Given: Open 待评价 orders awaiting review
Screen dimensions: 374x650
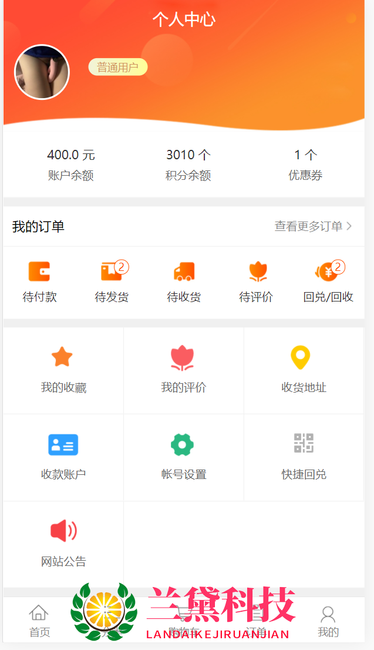Looking at the screenshot, I should [257, 272].
